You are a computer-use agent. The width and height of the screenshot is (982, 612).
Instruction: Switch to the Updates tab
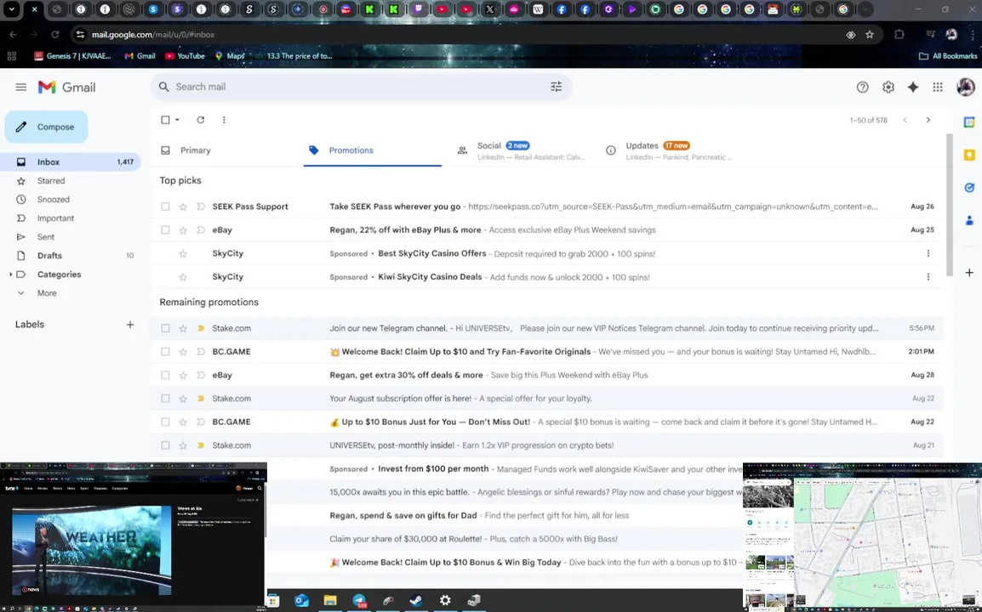(669, 150)
